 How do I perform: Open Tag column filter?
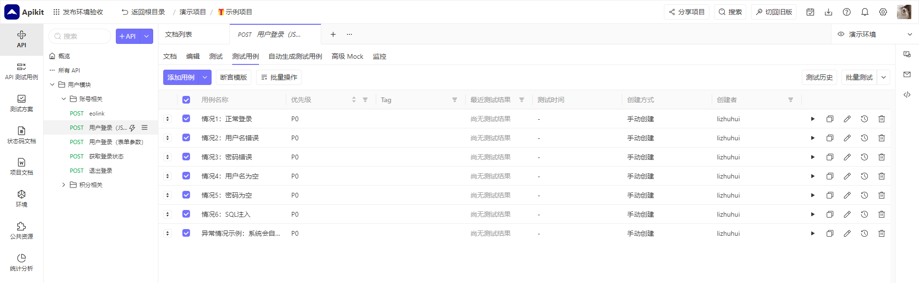pyautogui.click(x=455, y=100)
